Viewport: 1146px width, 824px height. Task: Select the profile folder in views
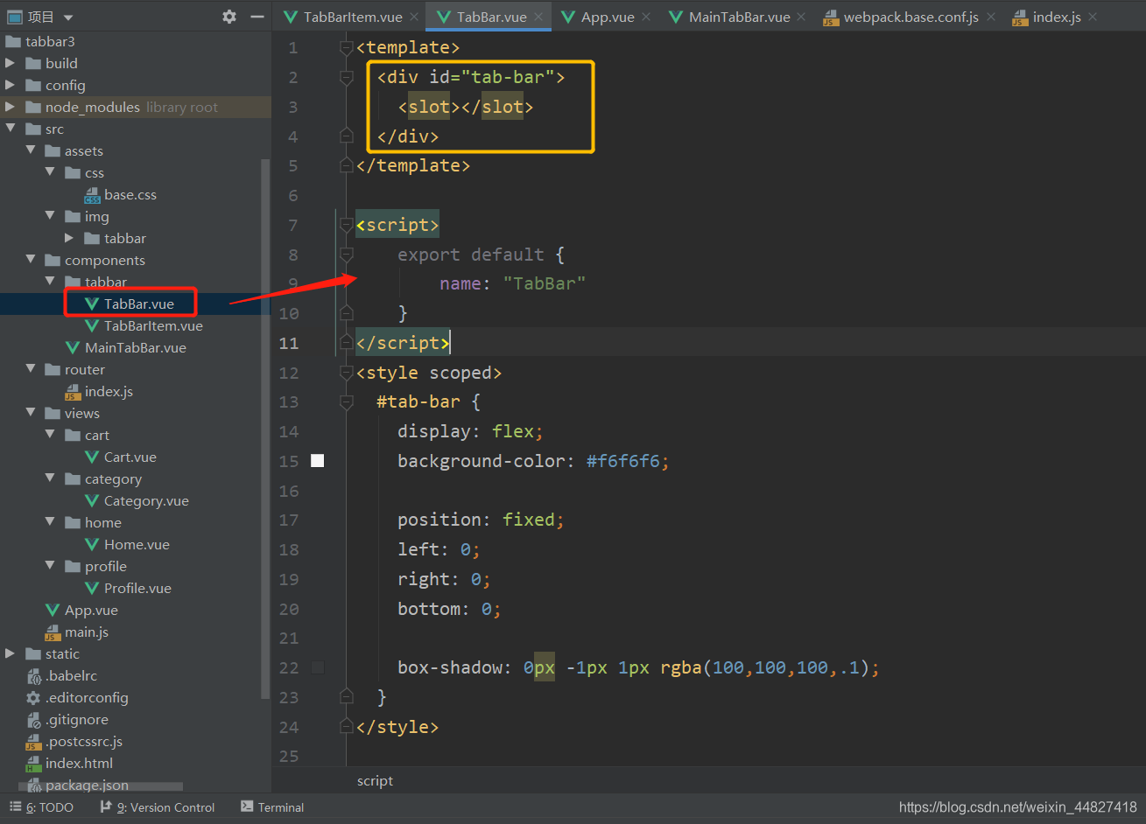[96, 566]
